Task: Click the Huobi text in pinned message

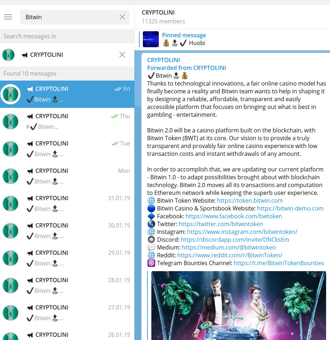Action: [197, 43]
